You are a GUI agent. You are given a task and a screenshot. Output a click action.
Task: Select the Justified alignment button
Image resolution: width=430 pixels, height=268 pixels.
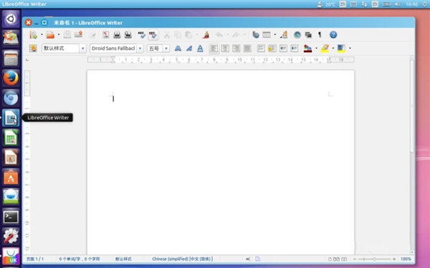coord(247,49)
